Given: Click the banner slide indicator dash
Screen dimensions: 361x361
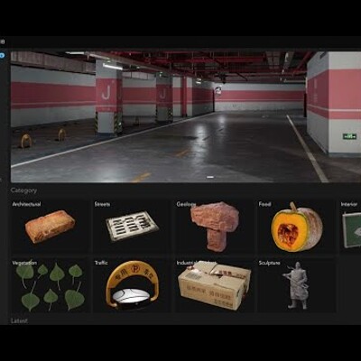Looking at the screenshot, I should [x=210, y=177].
